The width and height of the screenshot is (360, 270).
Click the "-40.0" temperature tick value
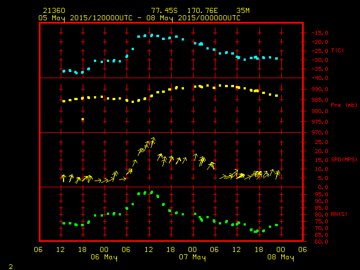320,78
